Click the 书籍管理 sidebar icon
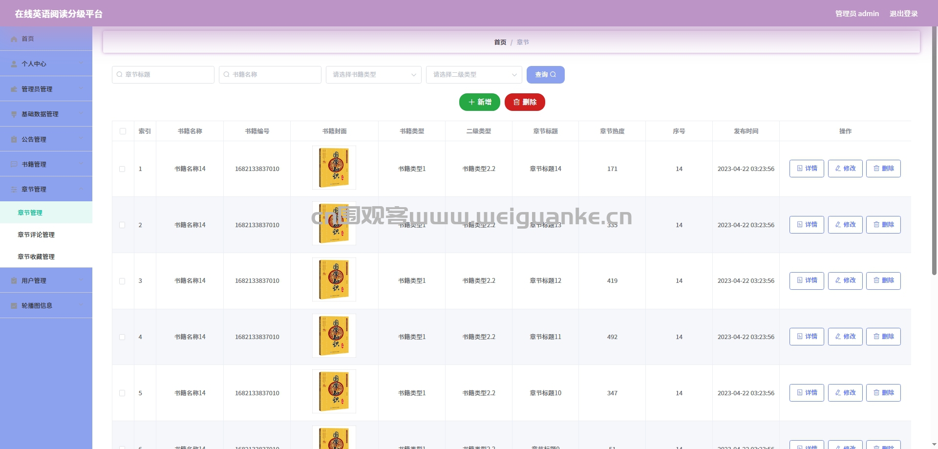The width and height of the screenshot is (938, 449). [x=14, y=165]
